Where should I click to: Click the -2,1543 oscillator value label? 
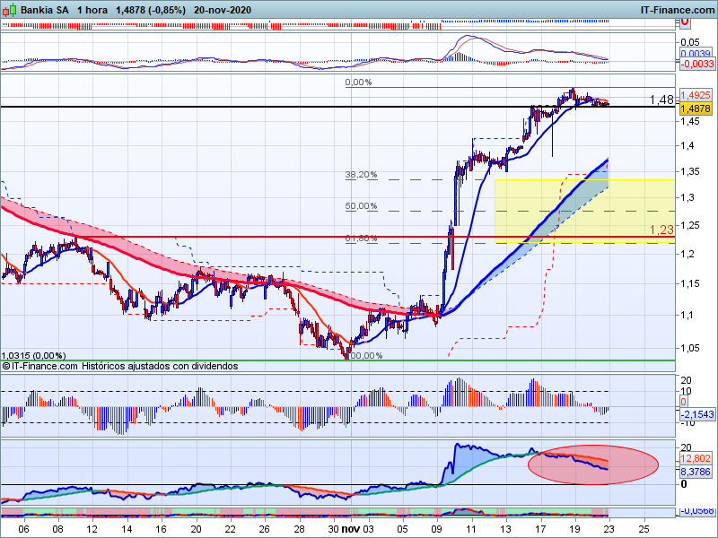pyautogui.click(x=697, y=414)
